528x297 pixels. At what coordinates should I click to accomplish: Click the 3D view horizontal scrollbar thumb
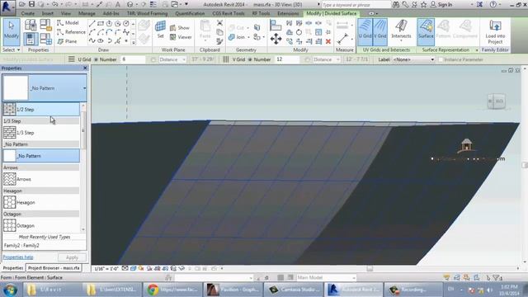click(370, 268)
